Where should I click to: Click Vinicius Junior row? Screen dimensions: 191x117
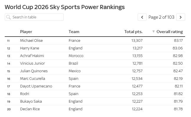coord(95,63)
